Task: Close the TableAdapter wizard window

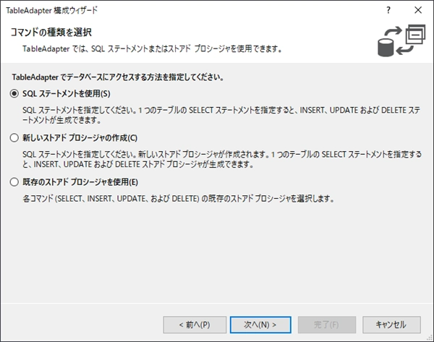Action: [418, 10]
